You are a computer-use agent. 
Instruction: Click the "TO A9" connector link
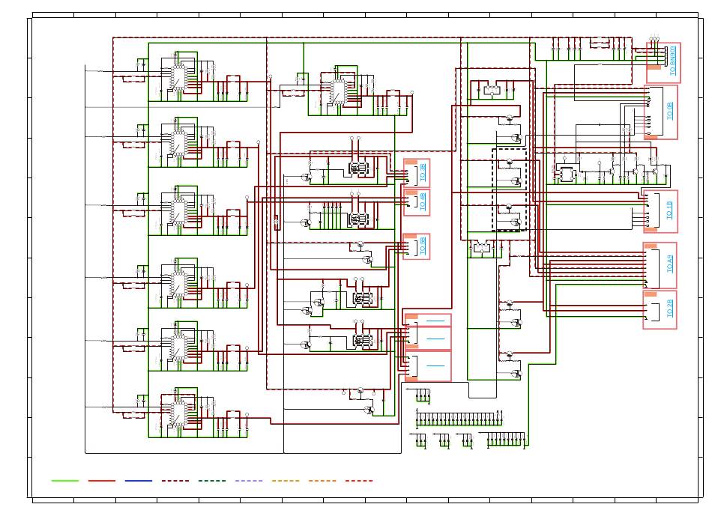[x=669, y=264]
